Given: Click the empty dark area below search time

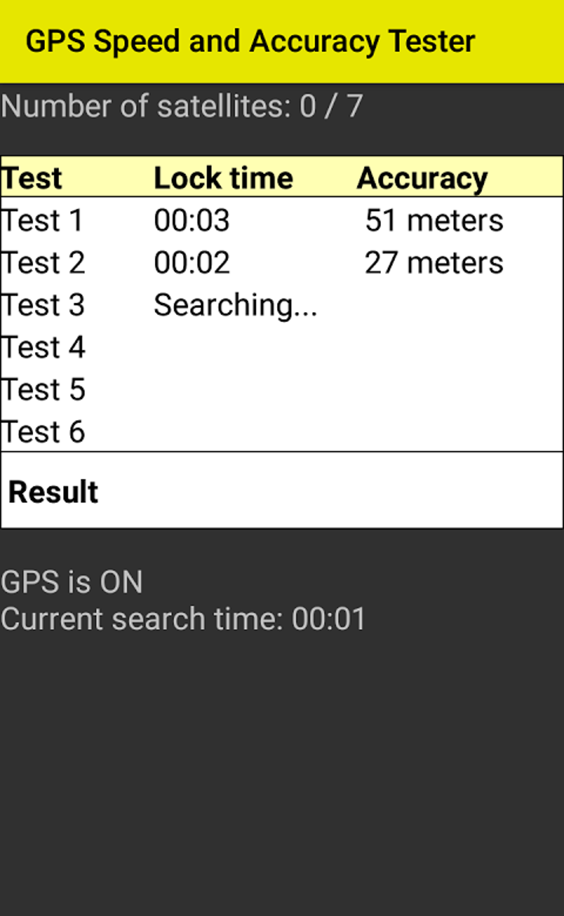Looking at the screenshot, I should point(282,773).
